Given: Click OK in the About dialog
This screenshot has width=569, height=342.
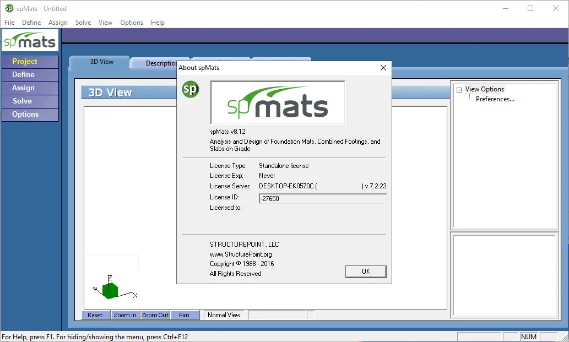Looking at the screenshot, I should click(366, 272).
